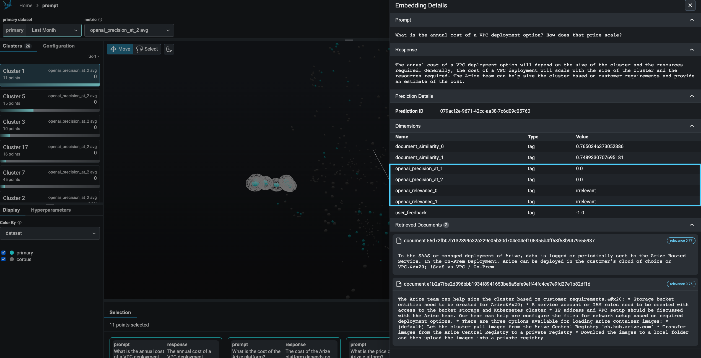Image resolution: width=701 pixels, height=358 pixels.
Task: Click the document_similarity_1 row
Action: [545, 157]
